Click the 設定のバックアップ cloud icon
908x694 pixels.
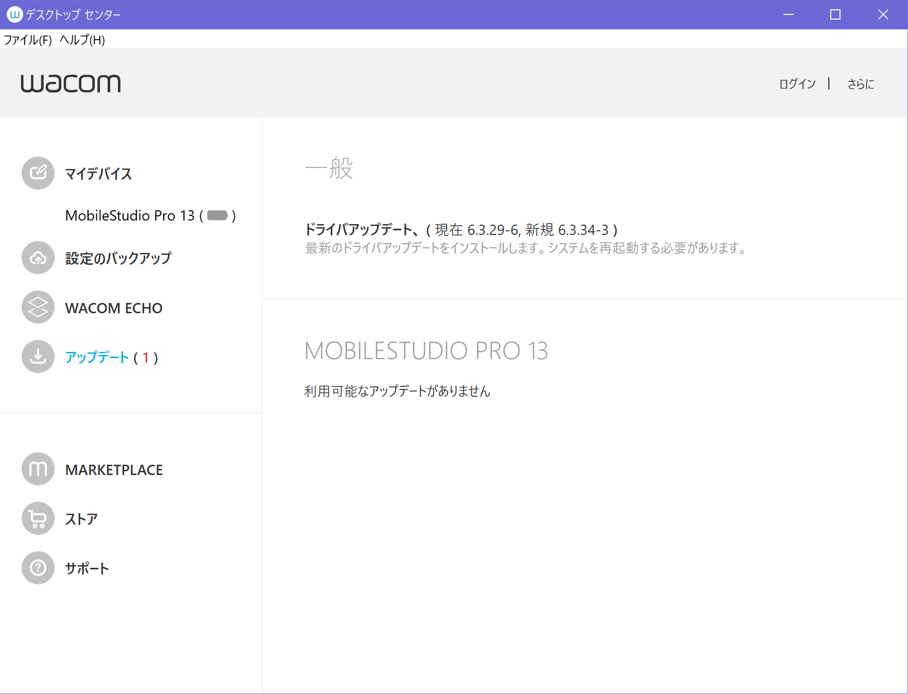tap(38, 258)
